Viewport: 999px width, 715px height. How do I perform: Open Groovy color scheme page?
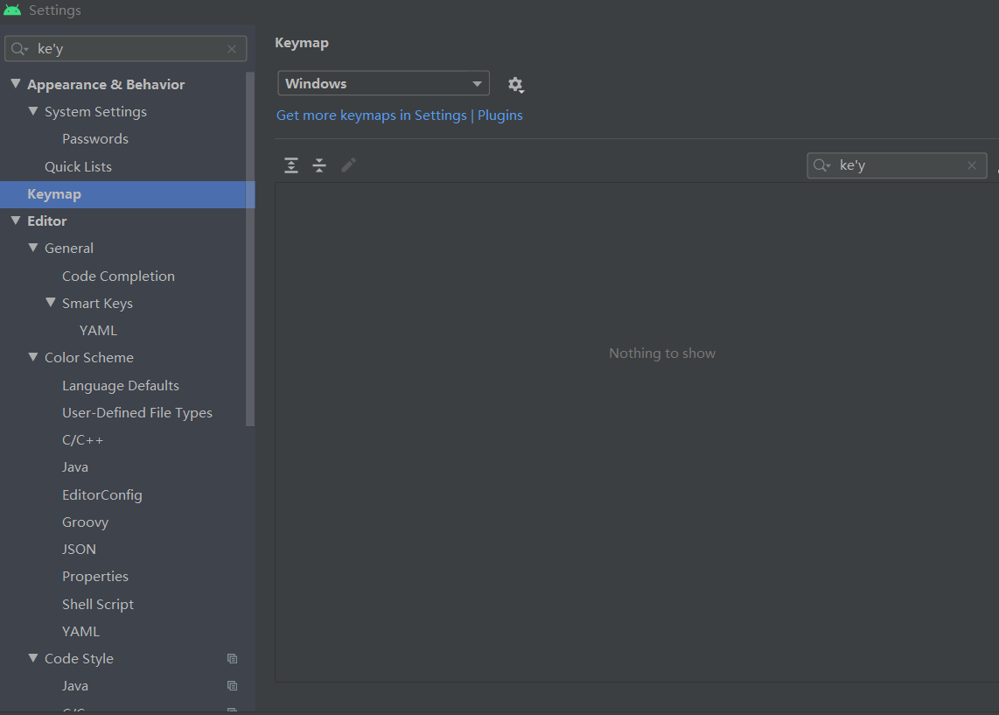85,522
